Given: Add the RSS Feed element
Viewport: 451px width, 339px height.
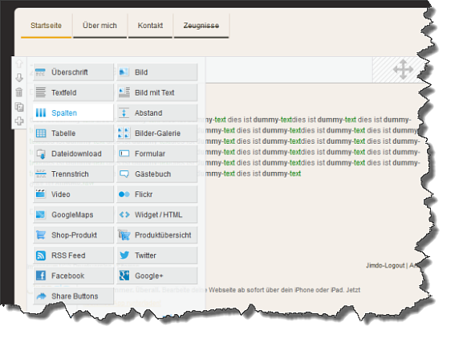Looking at the screenshot, I should click(x=73, y=255).
